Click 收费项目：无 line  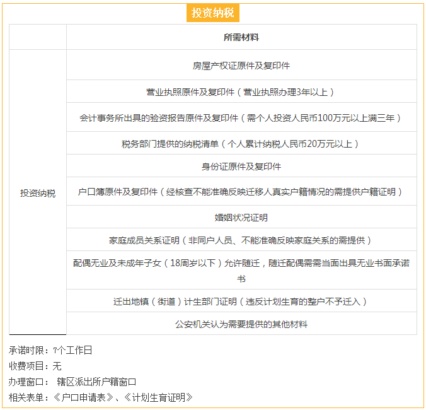click(35, 366)
